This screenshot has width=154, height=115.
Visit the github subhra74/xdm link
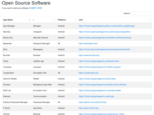pos(93,102)
